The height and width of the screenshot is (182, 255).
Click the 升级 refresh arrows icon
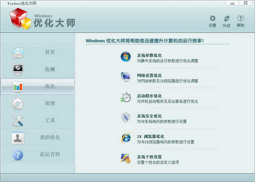coord(227,19)
